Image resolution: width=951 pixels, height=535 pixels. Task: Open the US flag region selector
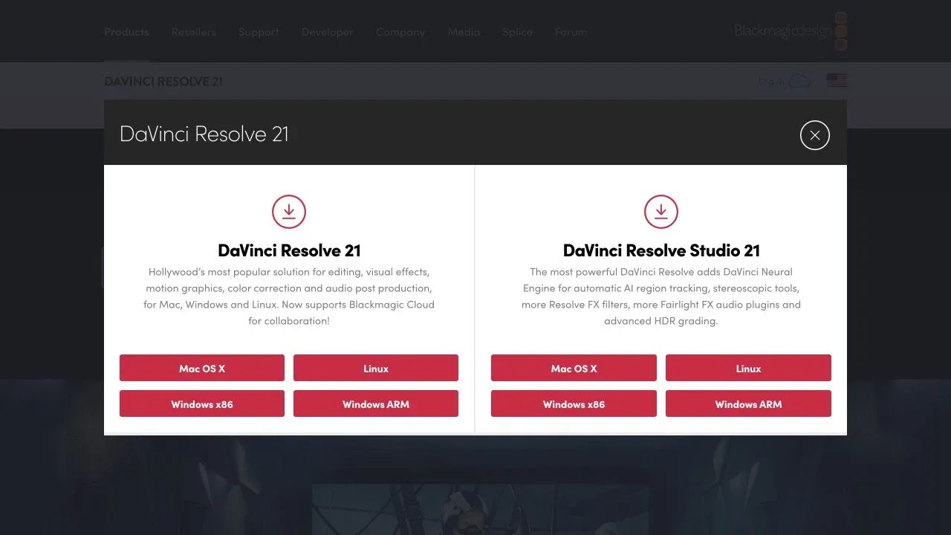point(837,80)
